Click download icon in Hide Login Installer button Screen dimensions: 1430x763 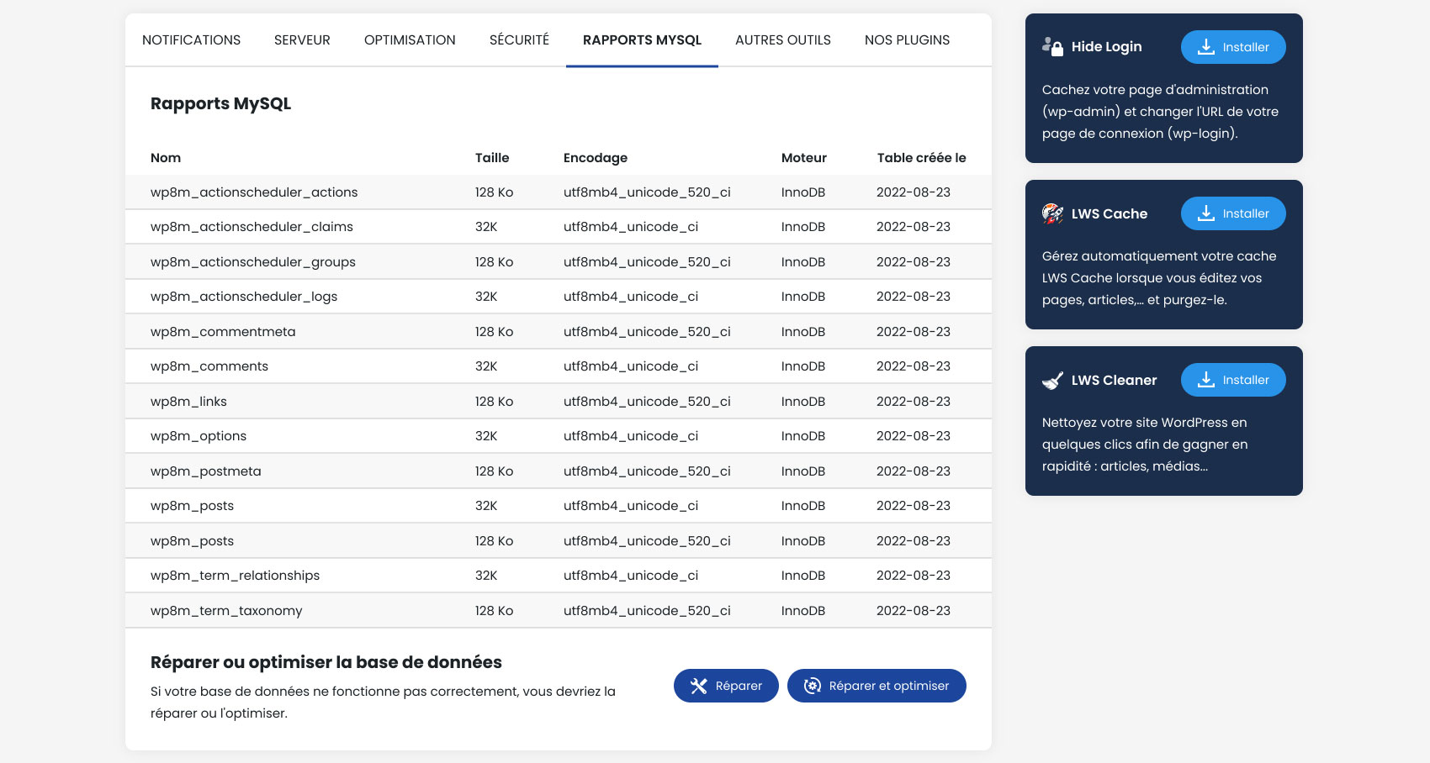click(1206, 47)
